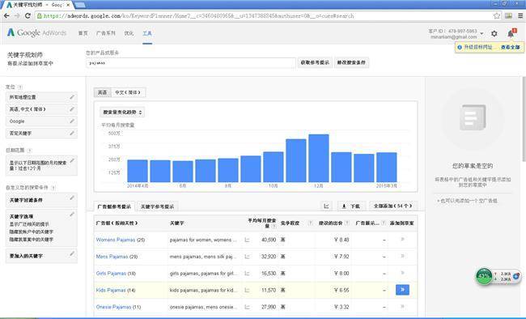
Task: Reload the page with refresh icon
Action: pos(28,15)
